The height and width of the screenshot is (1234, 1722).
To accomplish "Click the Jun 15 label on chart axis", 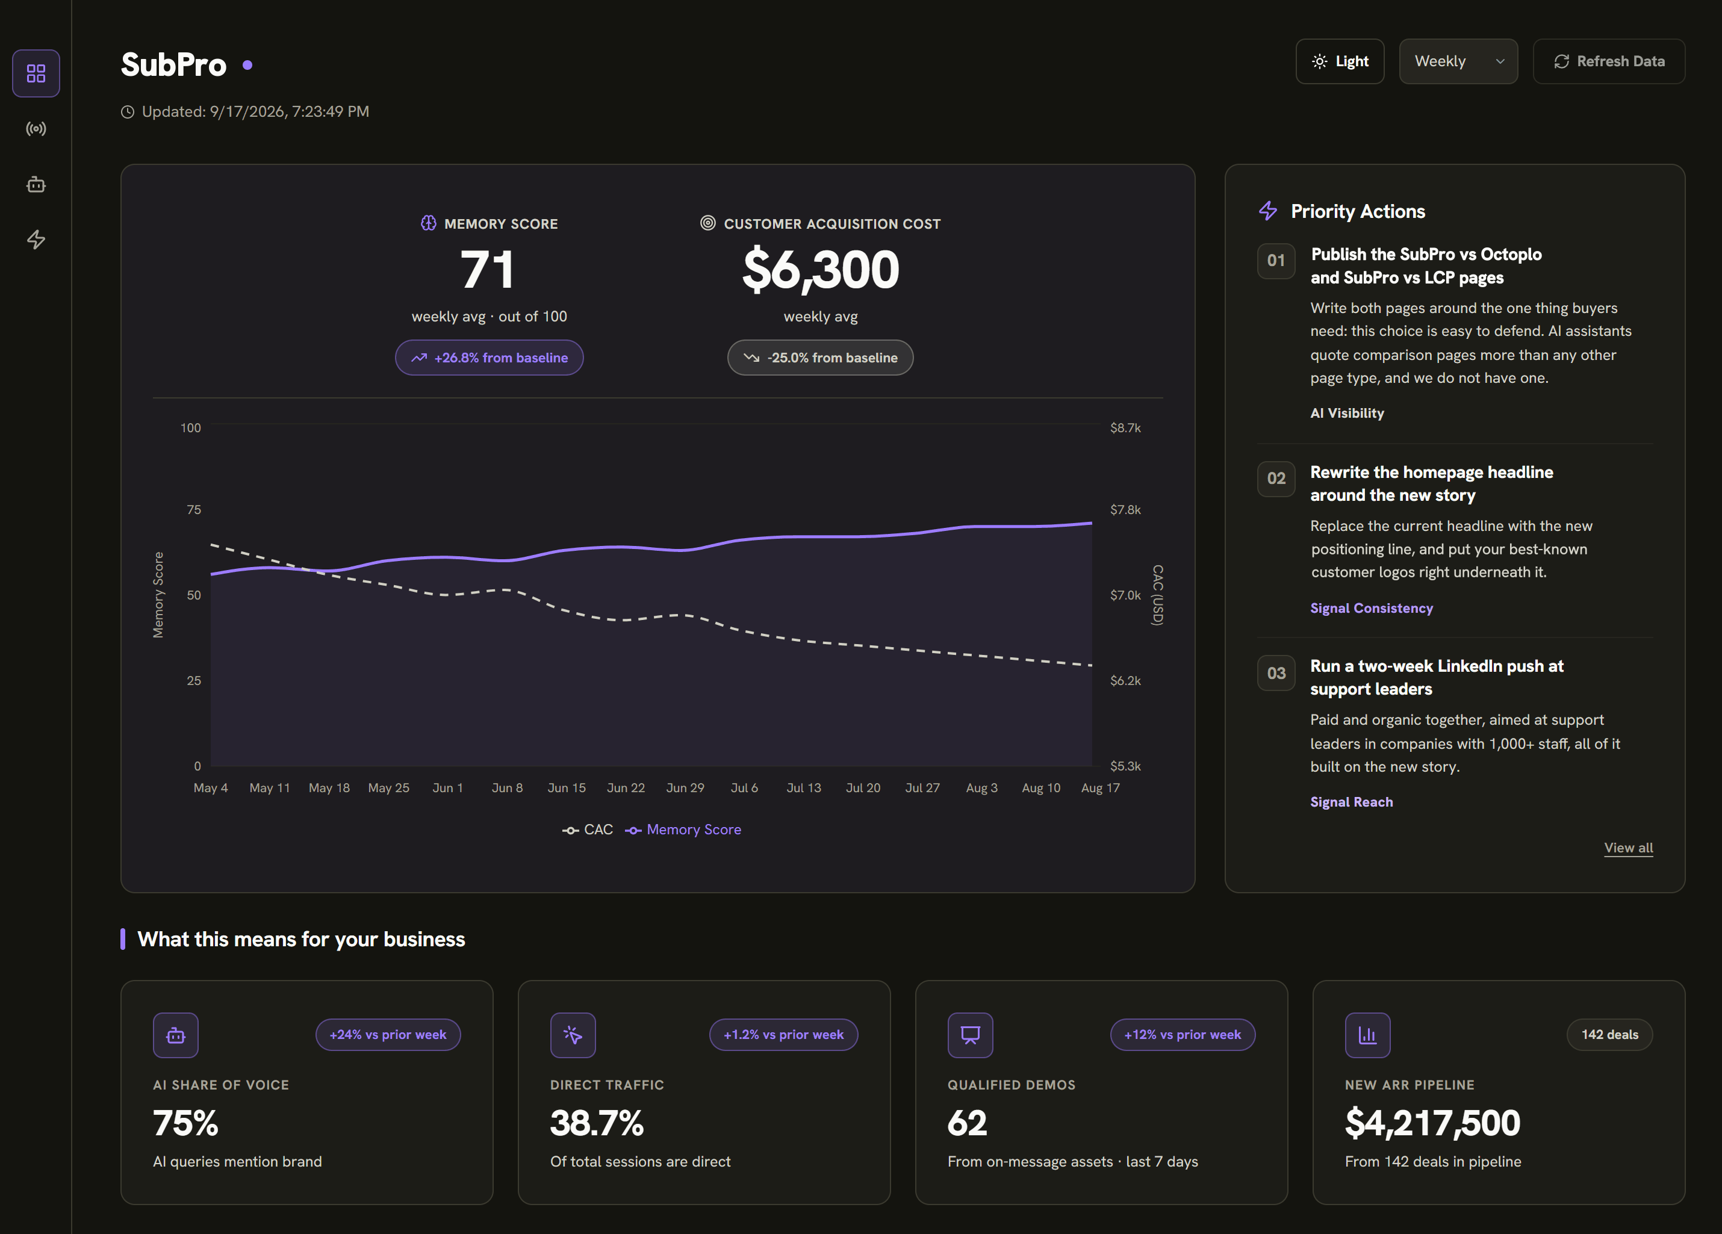I will 567,788.
